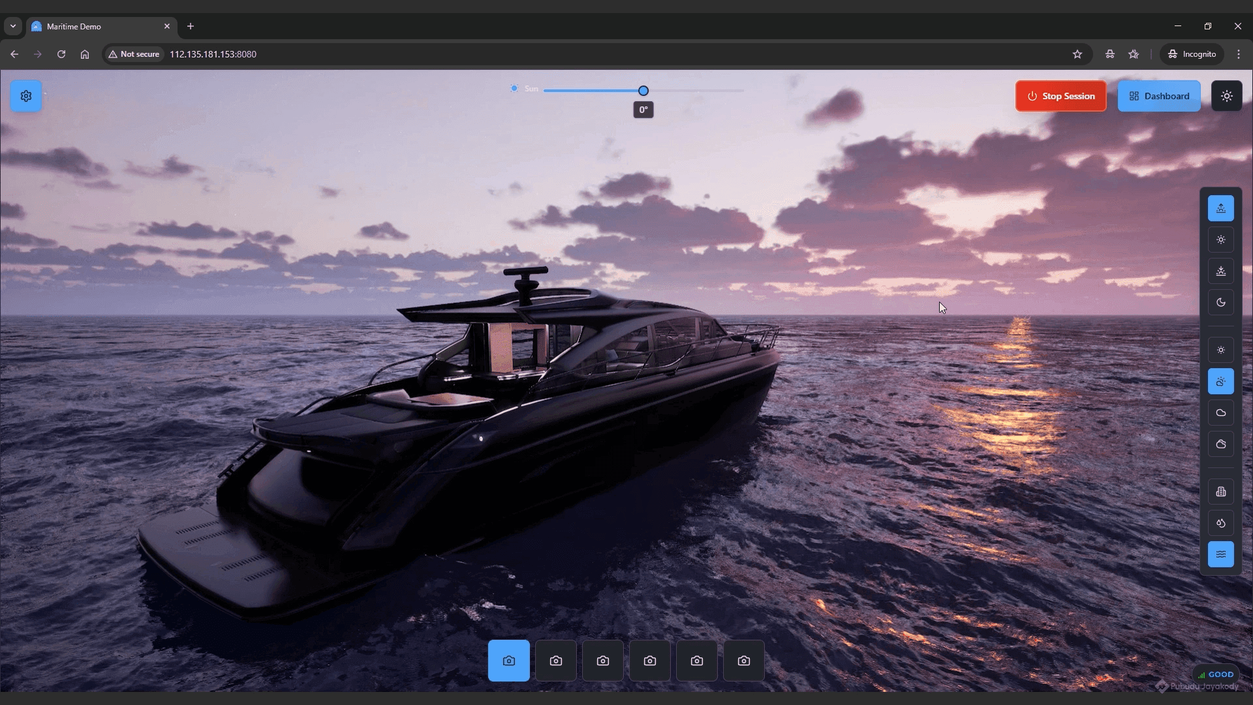Image resolution: width=1253 pixels, height=705 pixels.
Task: Select the fifth camera view
Action: 697,661
